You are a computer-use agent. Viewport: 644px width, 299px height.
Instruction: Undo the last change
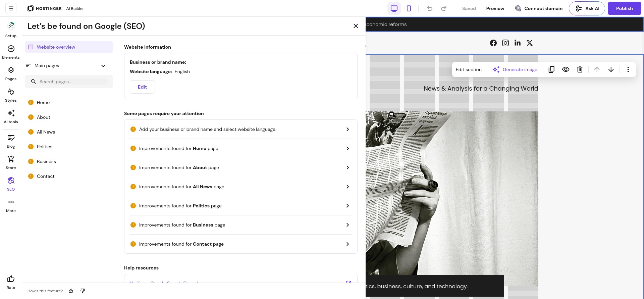pyautogui.click(x=430, y=8)
